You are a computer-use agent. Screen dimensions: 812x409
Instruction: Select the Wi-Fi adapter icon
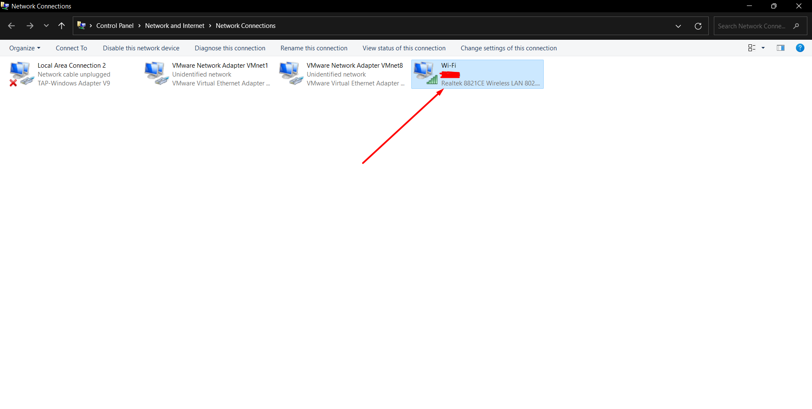pos(425,74)
